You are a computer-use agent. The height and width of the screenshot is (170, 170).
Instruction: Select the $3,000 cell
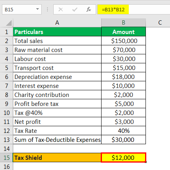coord(123,122)
